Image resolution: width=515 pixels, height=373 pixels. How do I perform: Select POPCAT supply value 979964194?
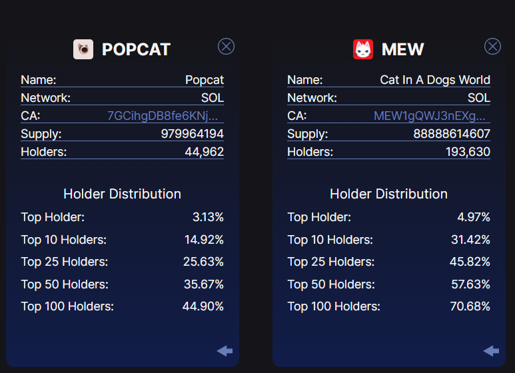(x=192, y=134)
